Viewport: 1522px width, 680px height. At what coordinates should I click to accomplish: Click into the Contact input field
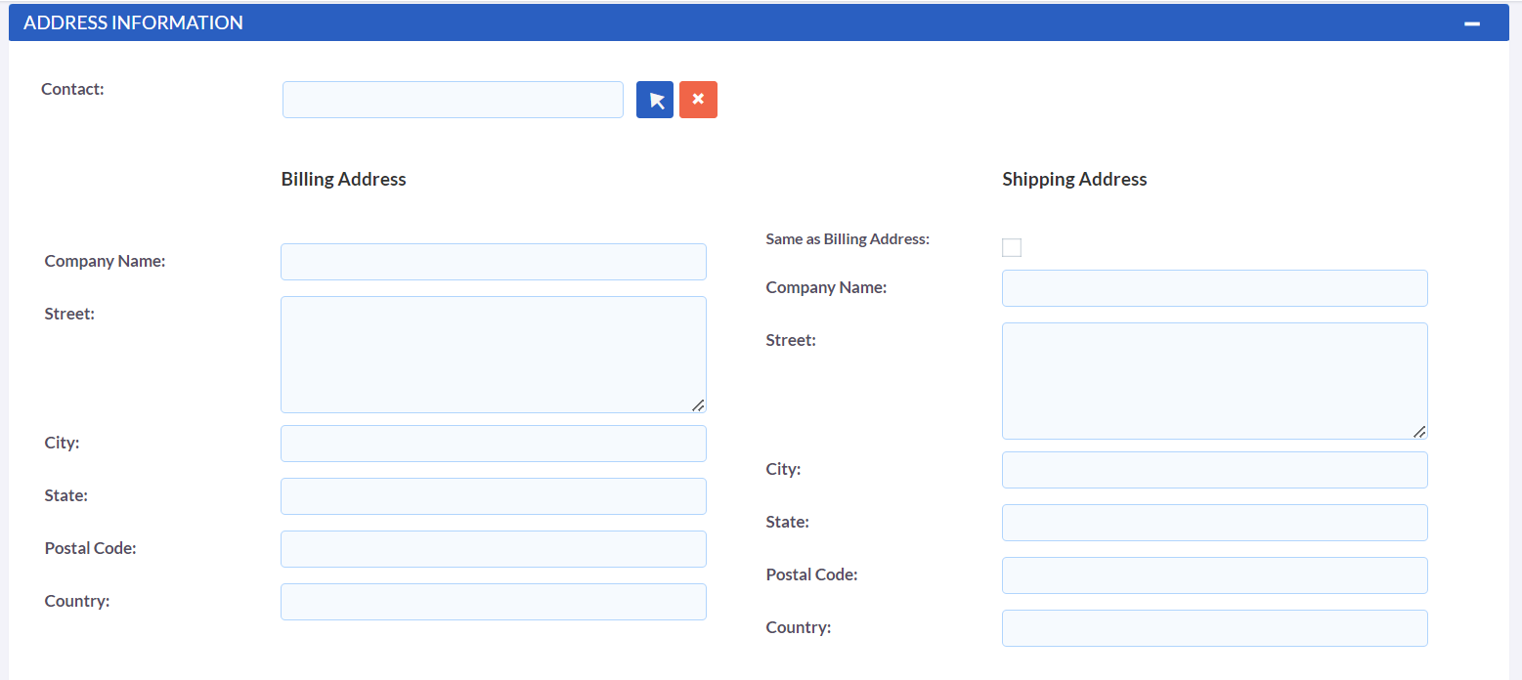tap(453, 100)
